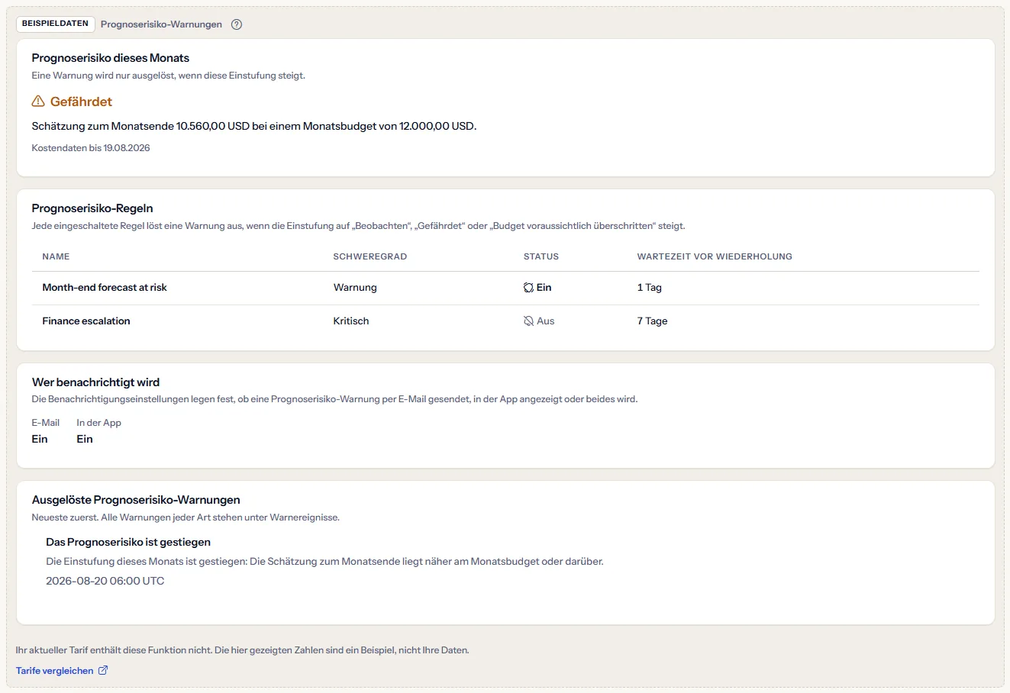
Task: Click the STATUS column header
Action: (x=541, y=256)
